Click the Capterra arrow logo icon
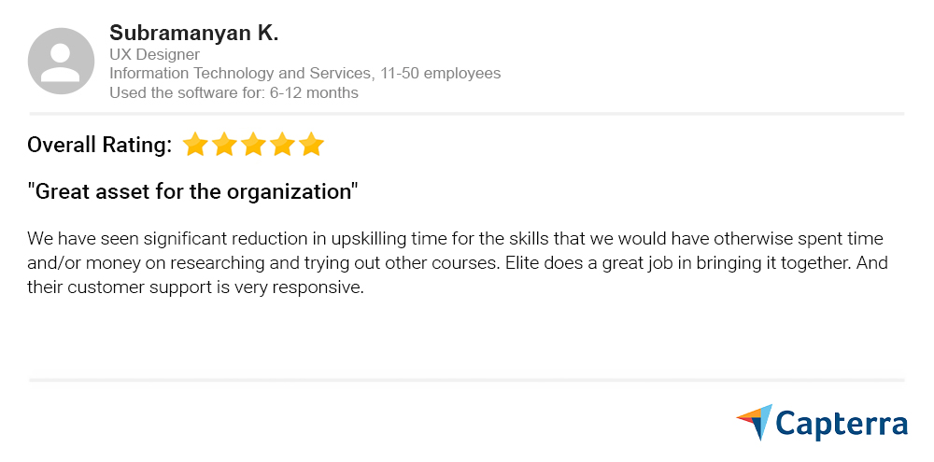Screen dimensions: 934x462 [x=755, y=422]
